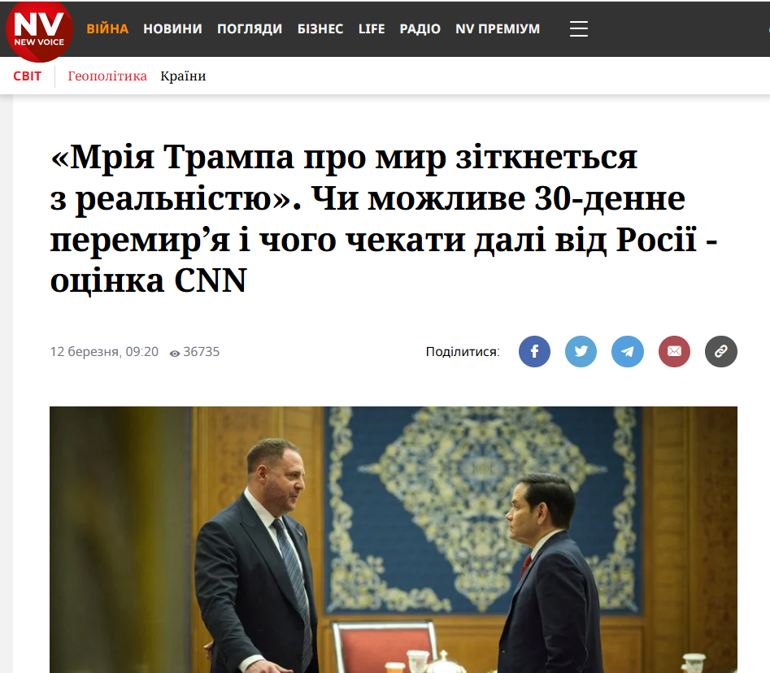Click the article photo of two men
Screen dimensions: 770x673
coord(394,540)
